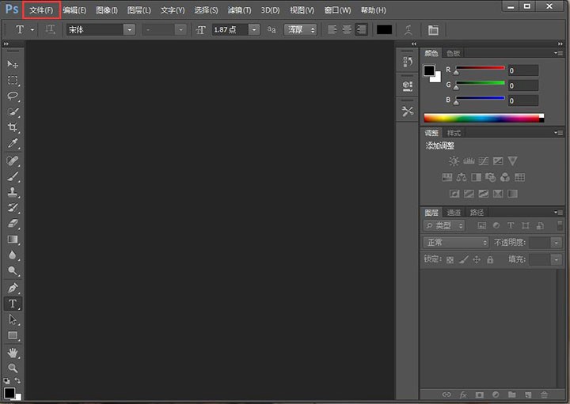The width and height of the screenshot is (570, 404).
Task: Toggle the Character and Paragraph panels
Action: [x=433, y=30]
